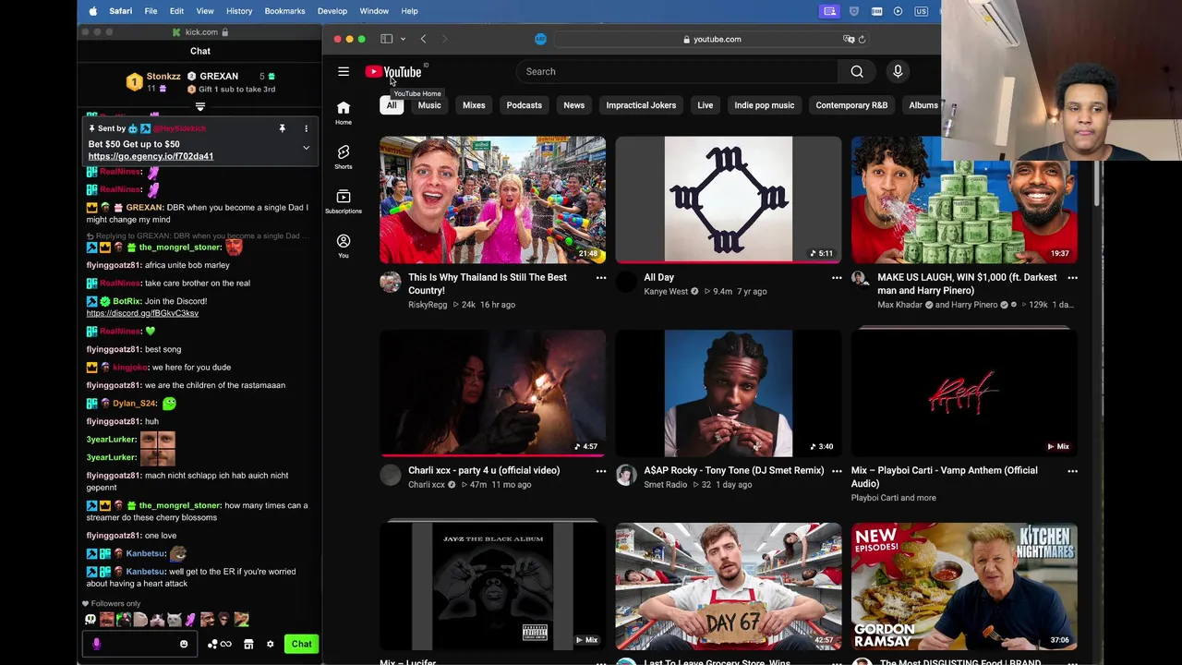Click the YouTube Home logo
Image resolution: width=1182 pixels, height=665 pixels.
point(393,71)
